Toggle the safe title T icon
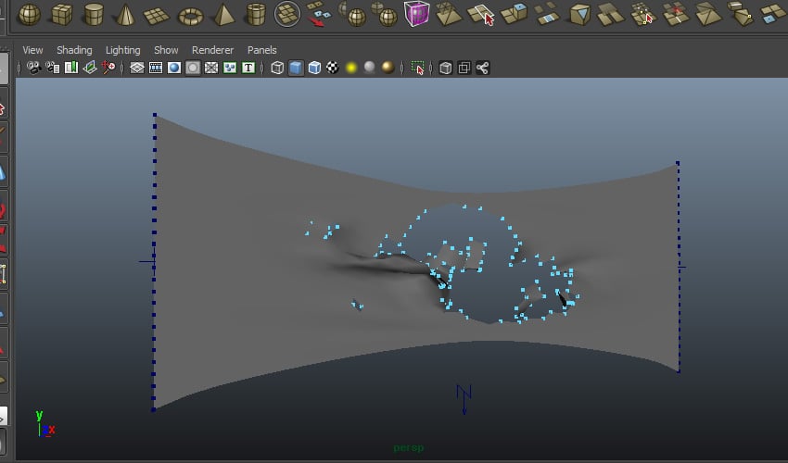The height and width of the screenshot is (463, 788). [x=248, y=68]
